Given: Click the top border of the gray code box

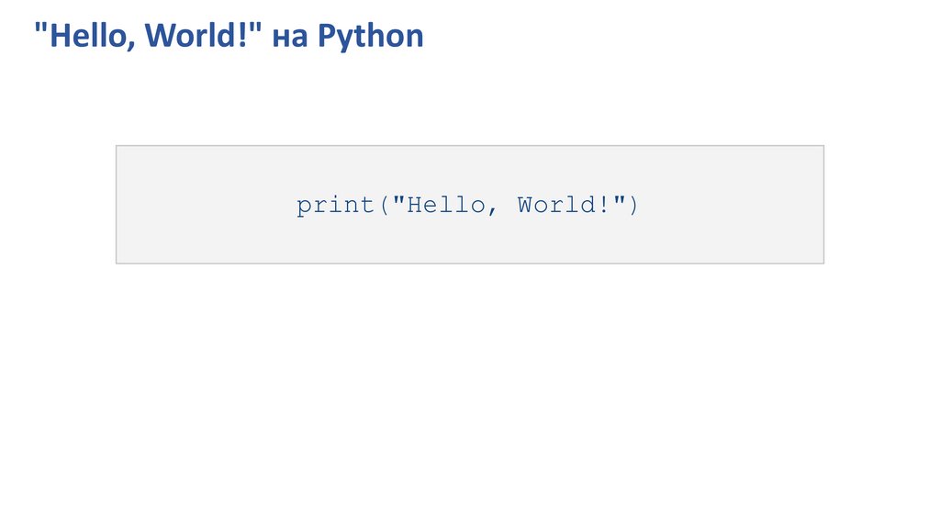Looking at the screenshot, I should point(470,145).
